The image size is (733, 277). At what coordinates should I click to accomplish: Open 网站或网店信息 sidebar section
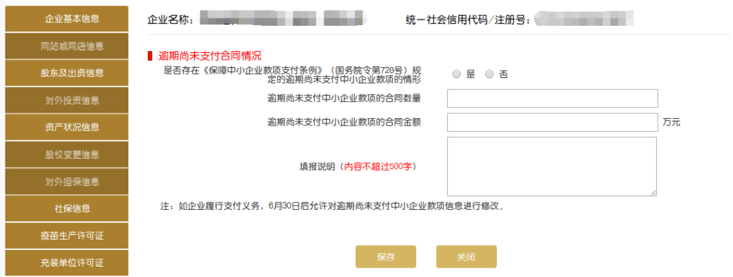[x=67, y=46]
